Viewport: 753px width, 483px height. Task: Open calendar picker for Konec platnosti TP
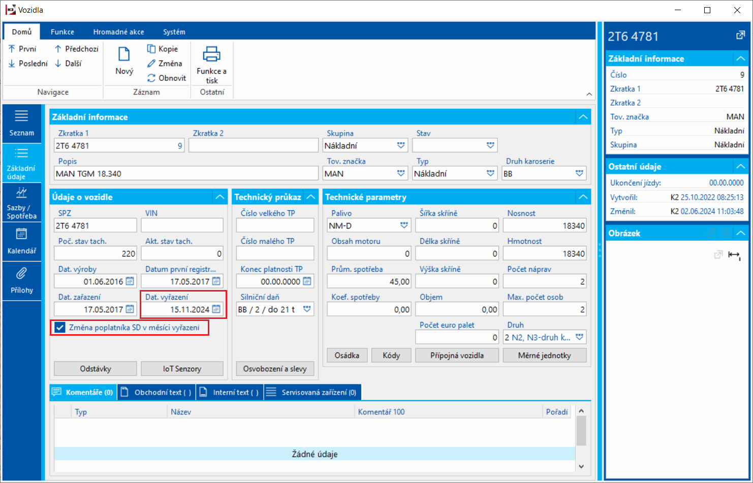[307, 281]
